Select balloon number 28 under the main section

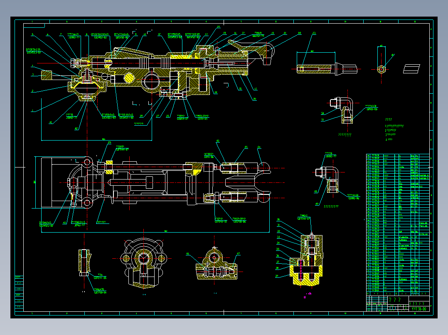141,116
